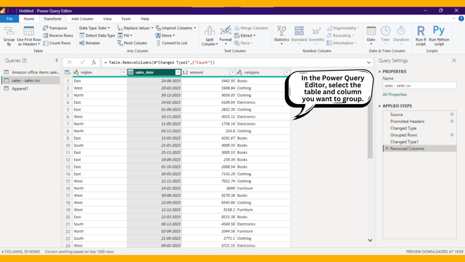Expand the formula bar
Image resolution: width=465 pixels, height=262 pixels.
(369, 62)
